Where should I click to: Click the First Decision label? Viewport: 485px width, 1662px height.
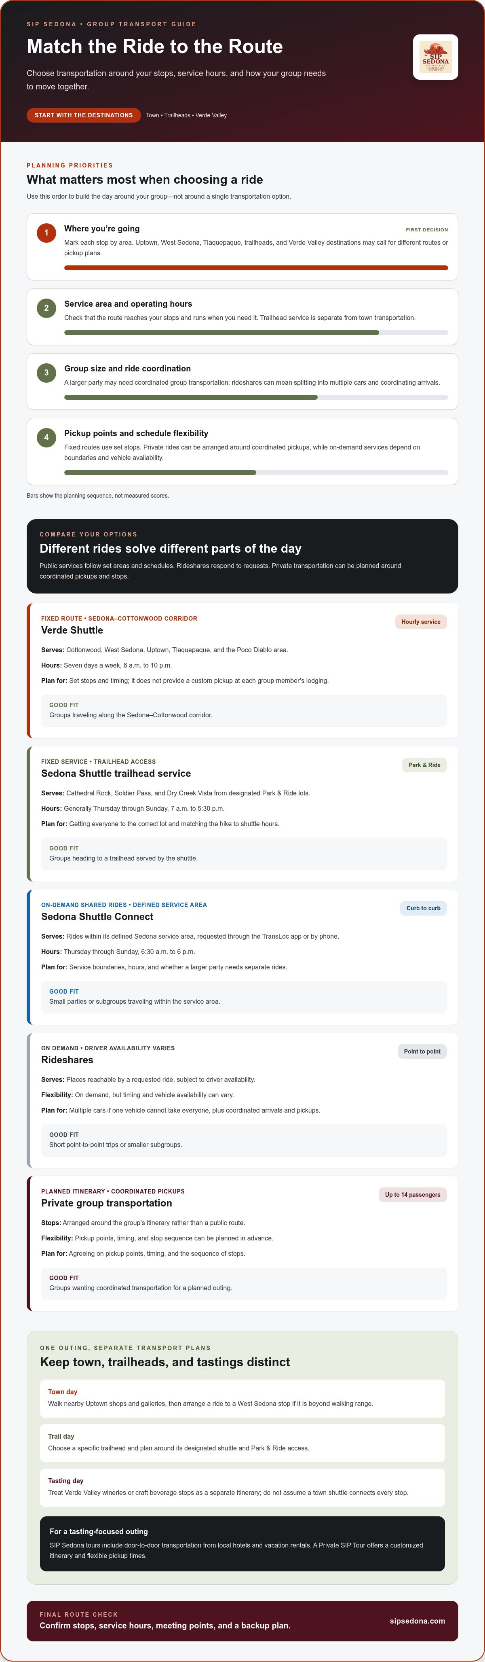click(x=427, y=230)
